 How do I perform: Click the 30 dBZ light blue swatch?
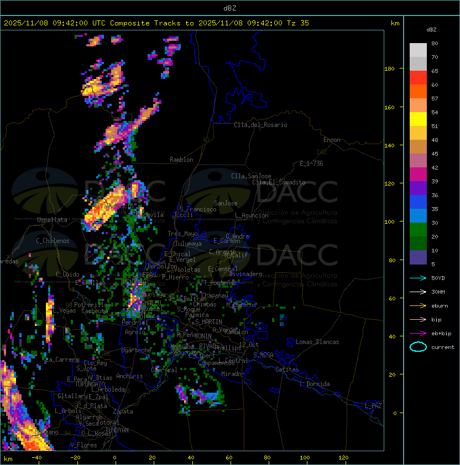click(418, 216)
